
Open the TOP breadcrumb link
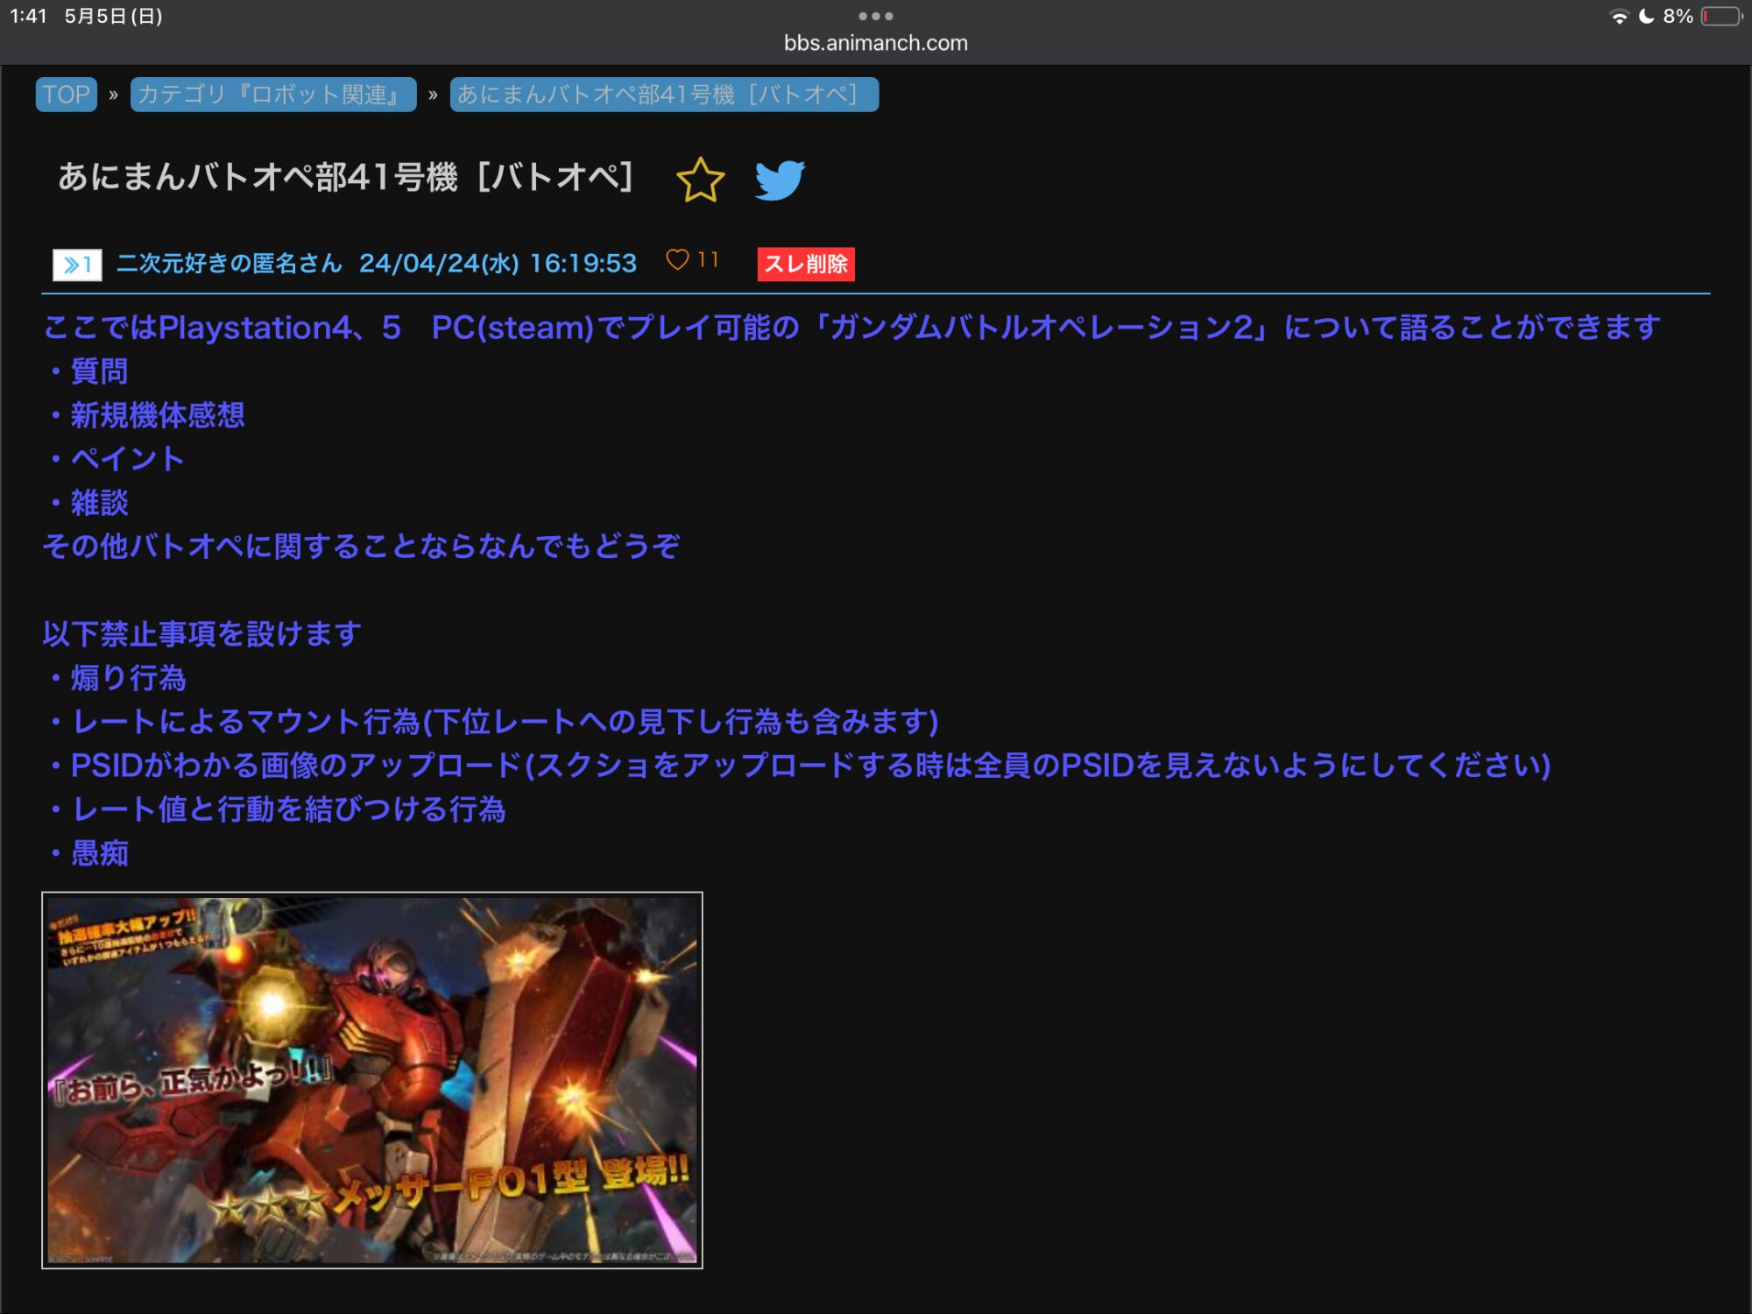coord(67,95)
